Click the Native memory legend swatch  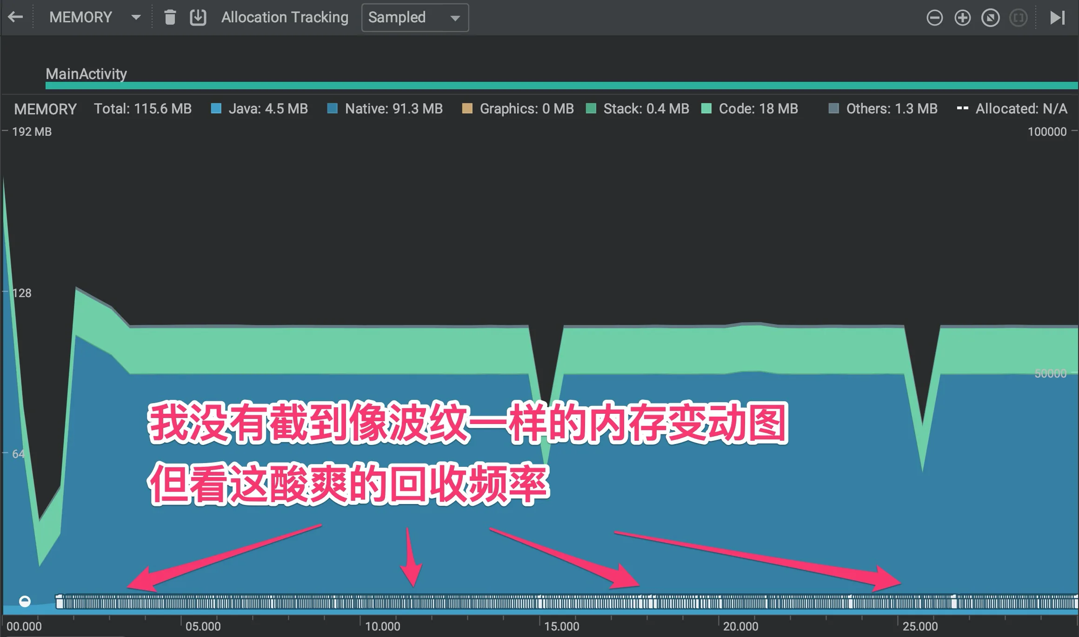point(333,108)
